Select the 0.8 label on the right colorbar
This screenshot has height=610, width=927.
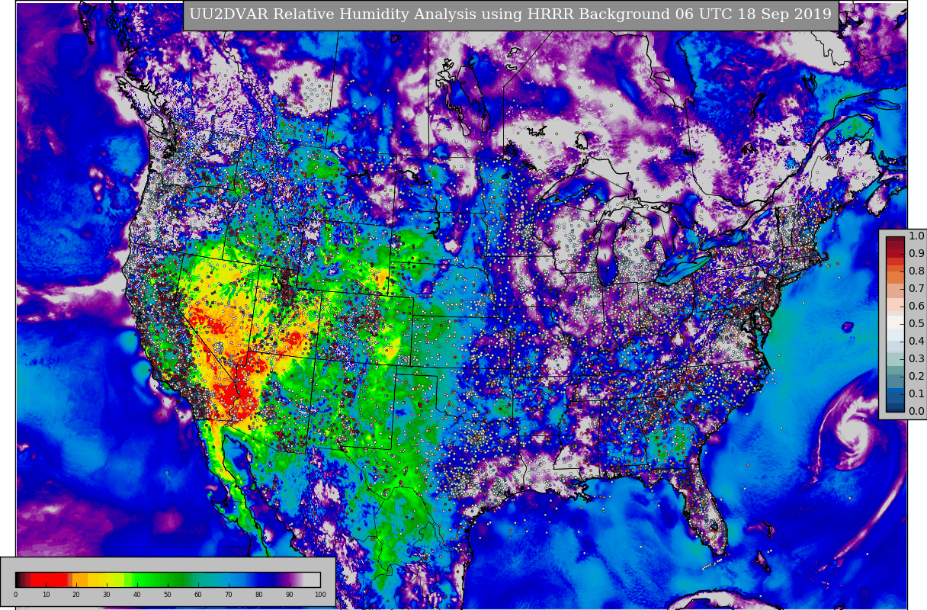(916, 271)
